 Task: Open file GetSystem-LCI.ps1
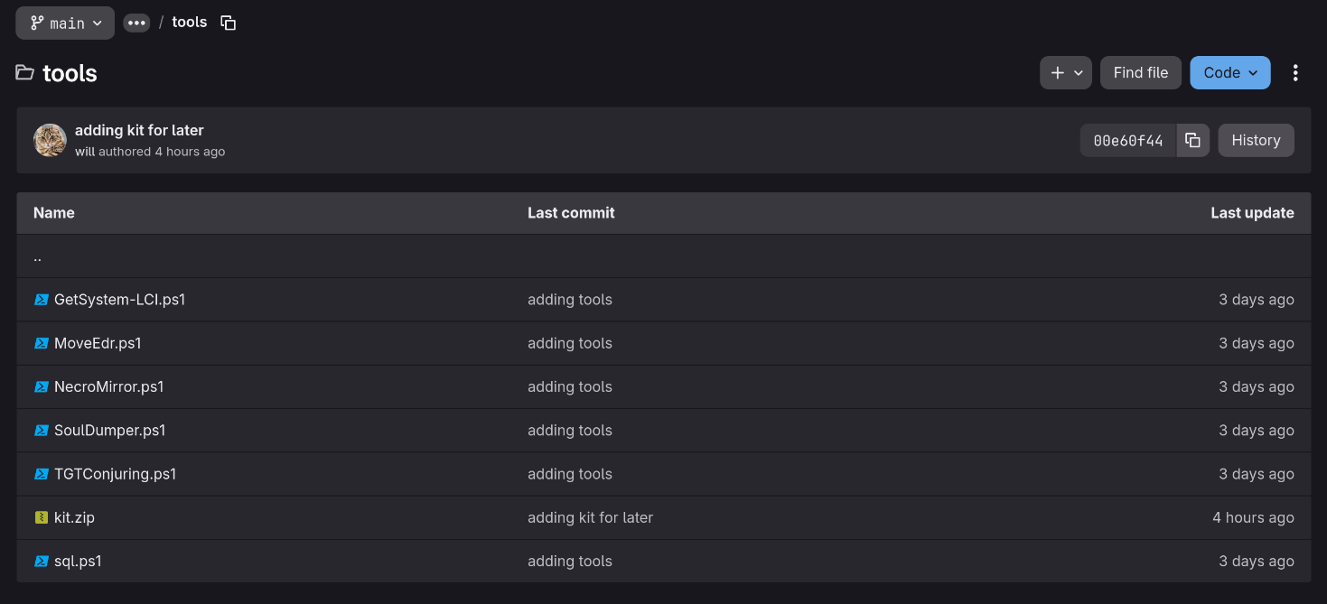tap(120, 300)
